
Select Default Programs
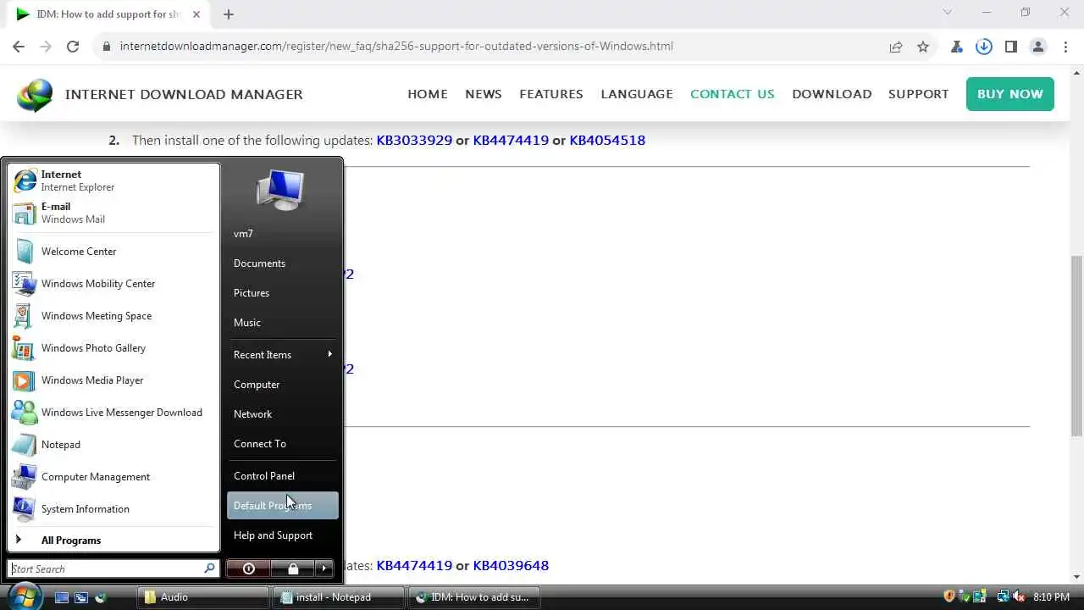[x=283, y=506]
